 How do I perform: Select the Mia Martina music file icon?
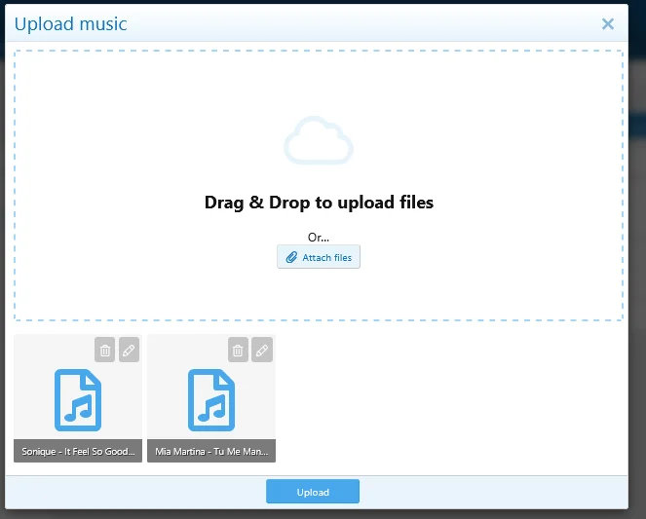(211, 400)
